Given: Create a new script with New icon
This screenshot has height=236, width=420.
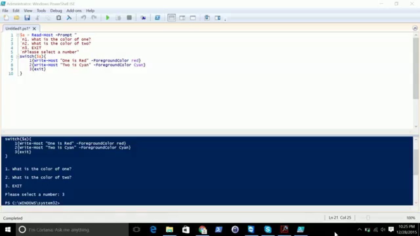Looking at the screenshot, I should point(6,18).
